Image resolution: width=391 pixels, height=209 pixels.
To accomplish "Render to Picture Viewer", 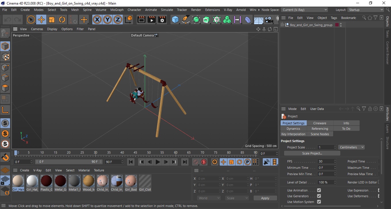I will click(152, 20).
